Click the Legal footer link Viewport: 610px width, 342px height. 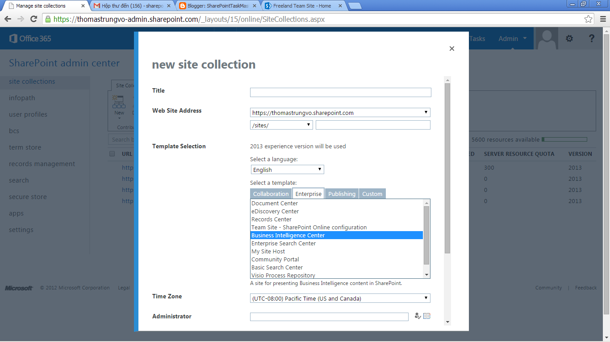pos(124,288)
